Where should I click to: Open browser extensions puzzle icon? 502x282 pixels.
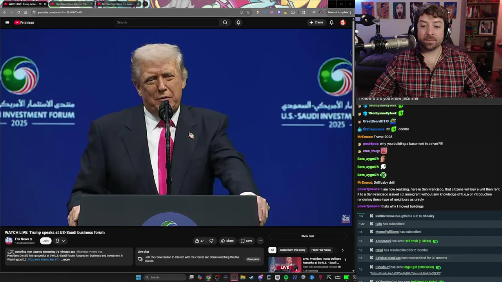(x=293, y=12)
